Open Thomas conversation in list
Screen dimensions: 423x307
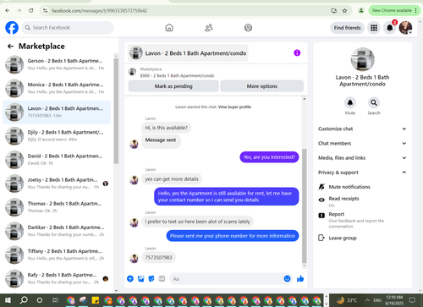pos(57,207)
